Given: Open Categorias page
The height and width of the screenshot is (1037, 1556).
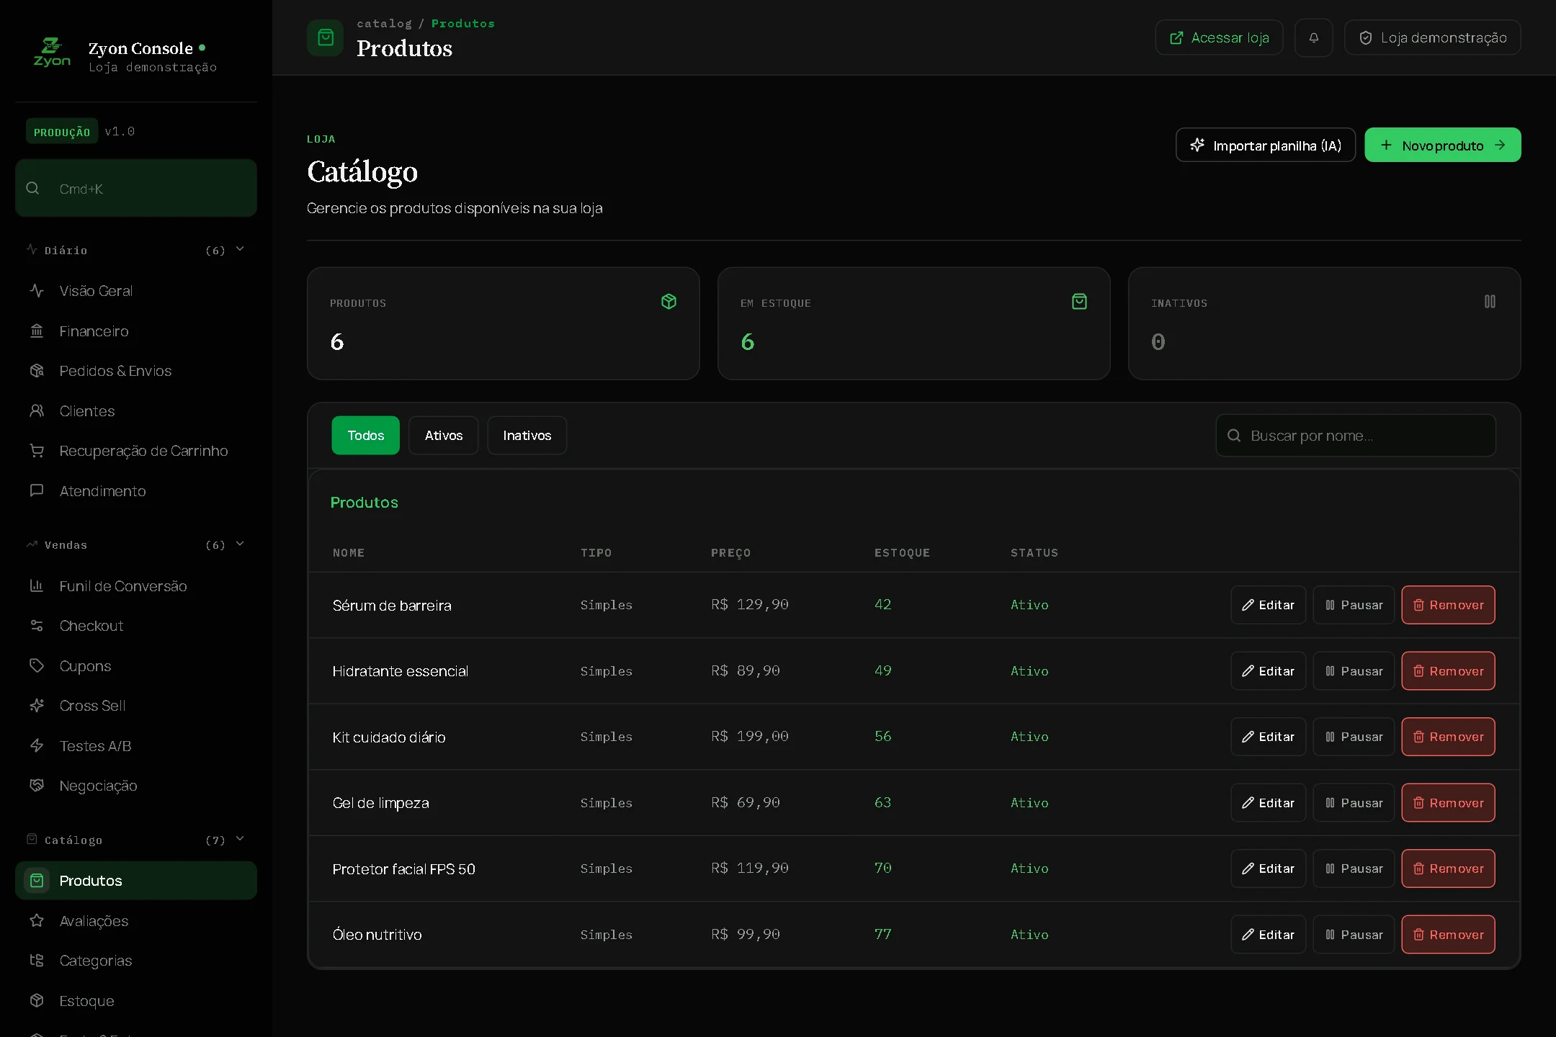Looking at the screenshot, I should pos(136,961).
